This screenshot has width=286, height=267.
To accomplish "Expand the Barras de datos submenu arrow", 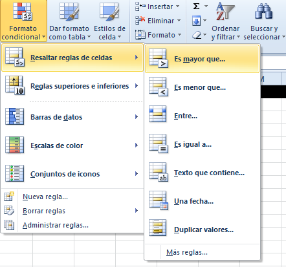I will (137, 117).
